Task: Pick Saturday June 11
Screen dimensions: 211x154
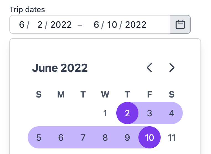Action: (x=172, y=137)
